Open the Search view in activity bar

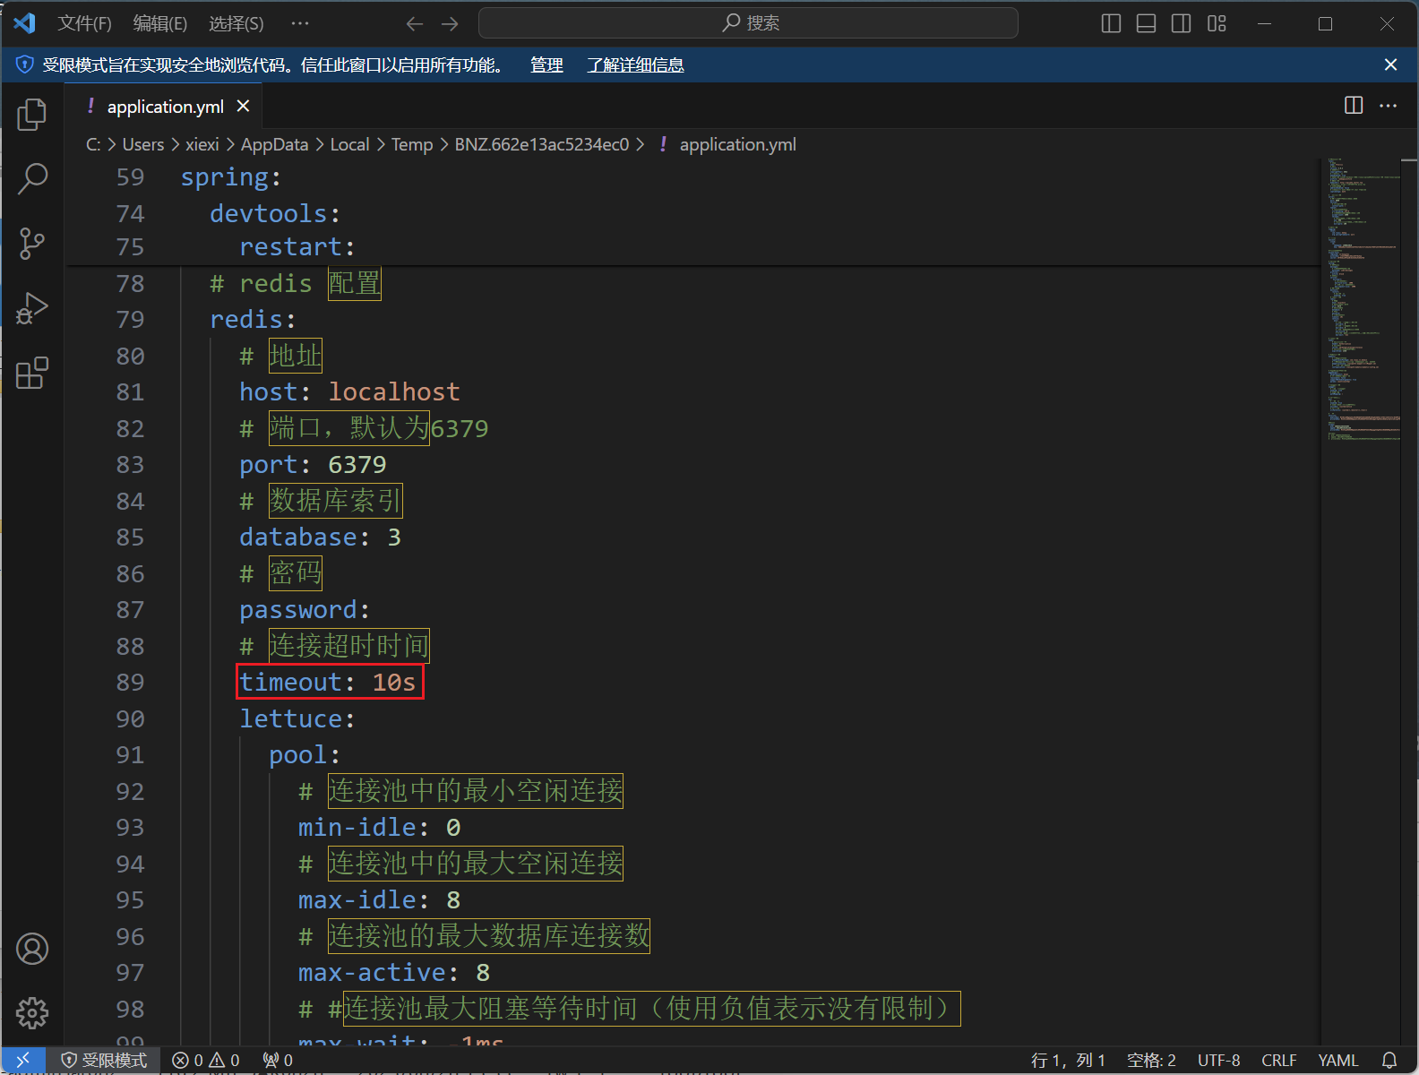tap(32, 178)
